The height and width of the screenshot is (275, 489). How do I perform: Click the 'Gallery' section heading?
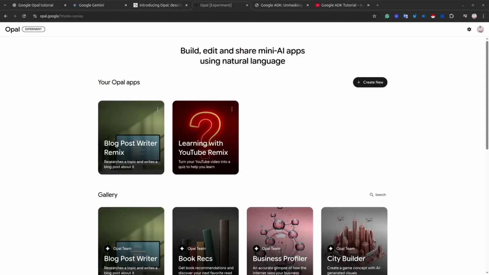point(108,195)
